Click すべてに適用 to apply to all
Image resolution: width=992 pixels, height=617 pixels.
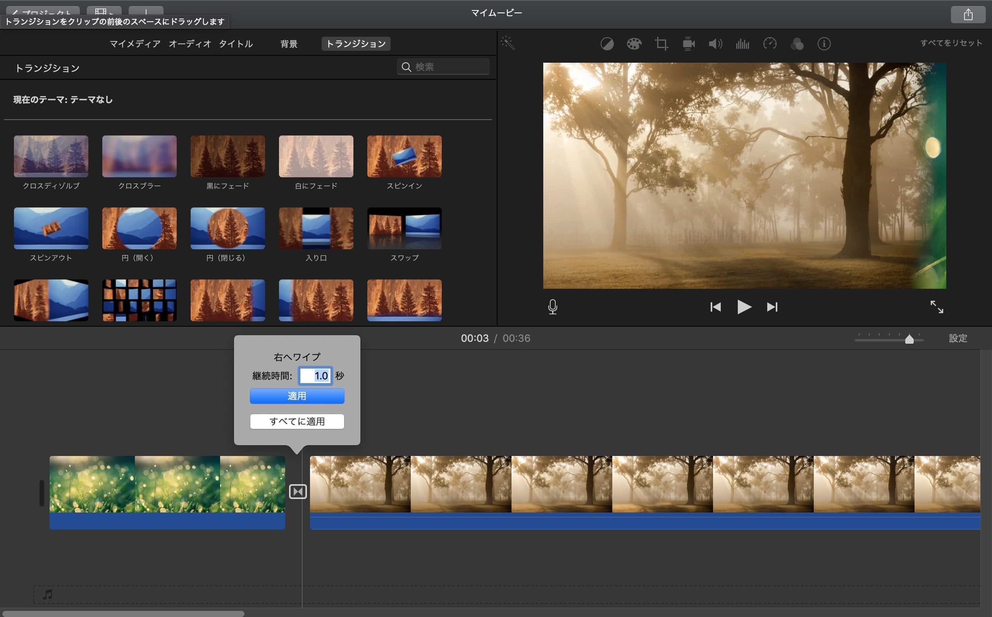[x=297, y=421]
